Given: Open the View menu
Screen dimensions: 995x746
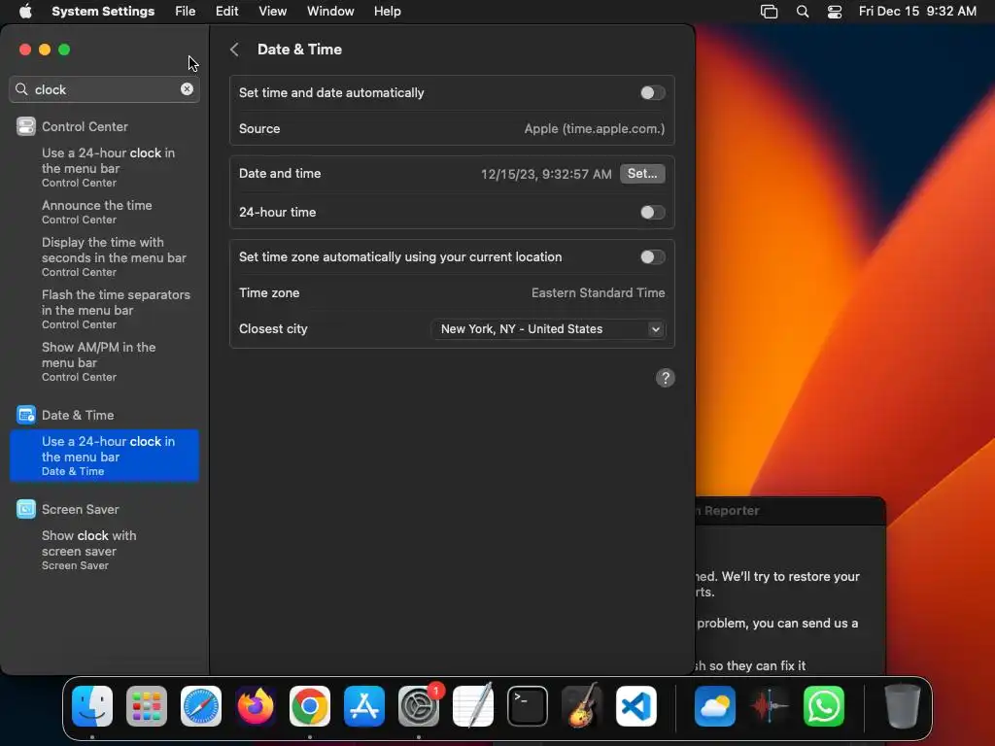Looking at the screenshot, I should tap(272, 12).
